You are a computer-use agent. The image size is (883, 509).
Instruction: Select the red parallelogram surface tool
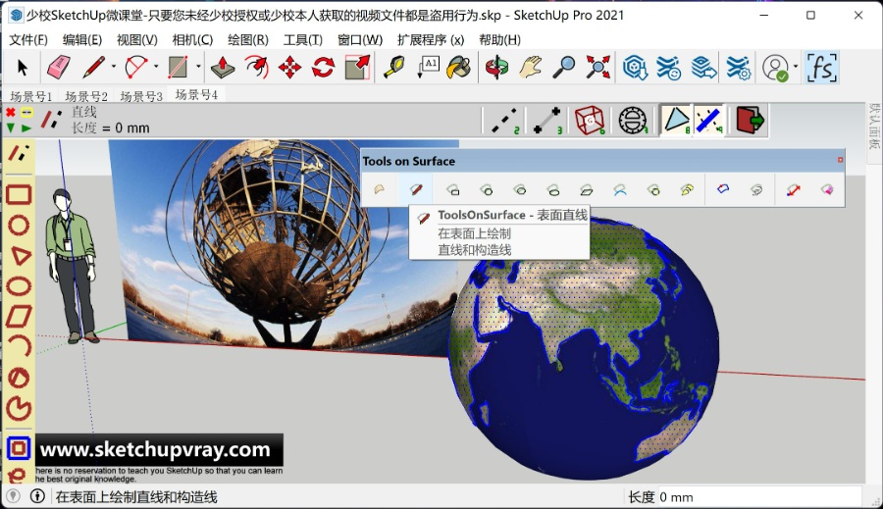[19, 317]
